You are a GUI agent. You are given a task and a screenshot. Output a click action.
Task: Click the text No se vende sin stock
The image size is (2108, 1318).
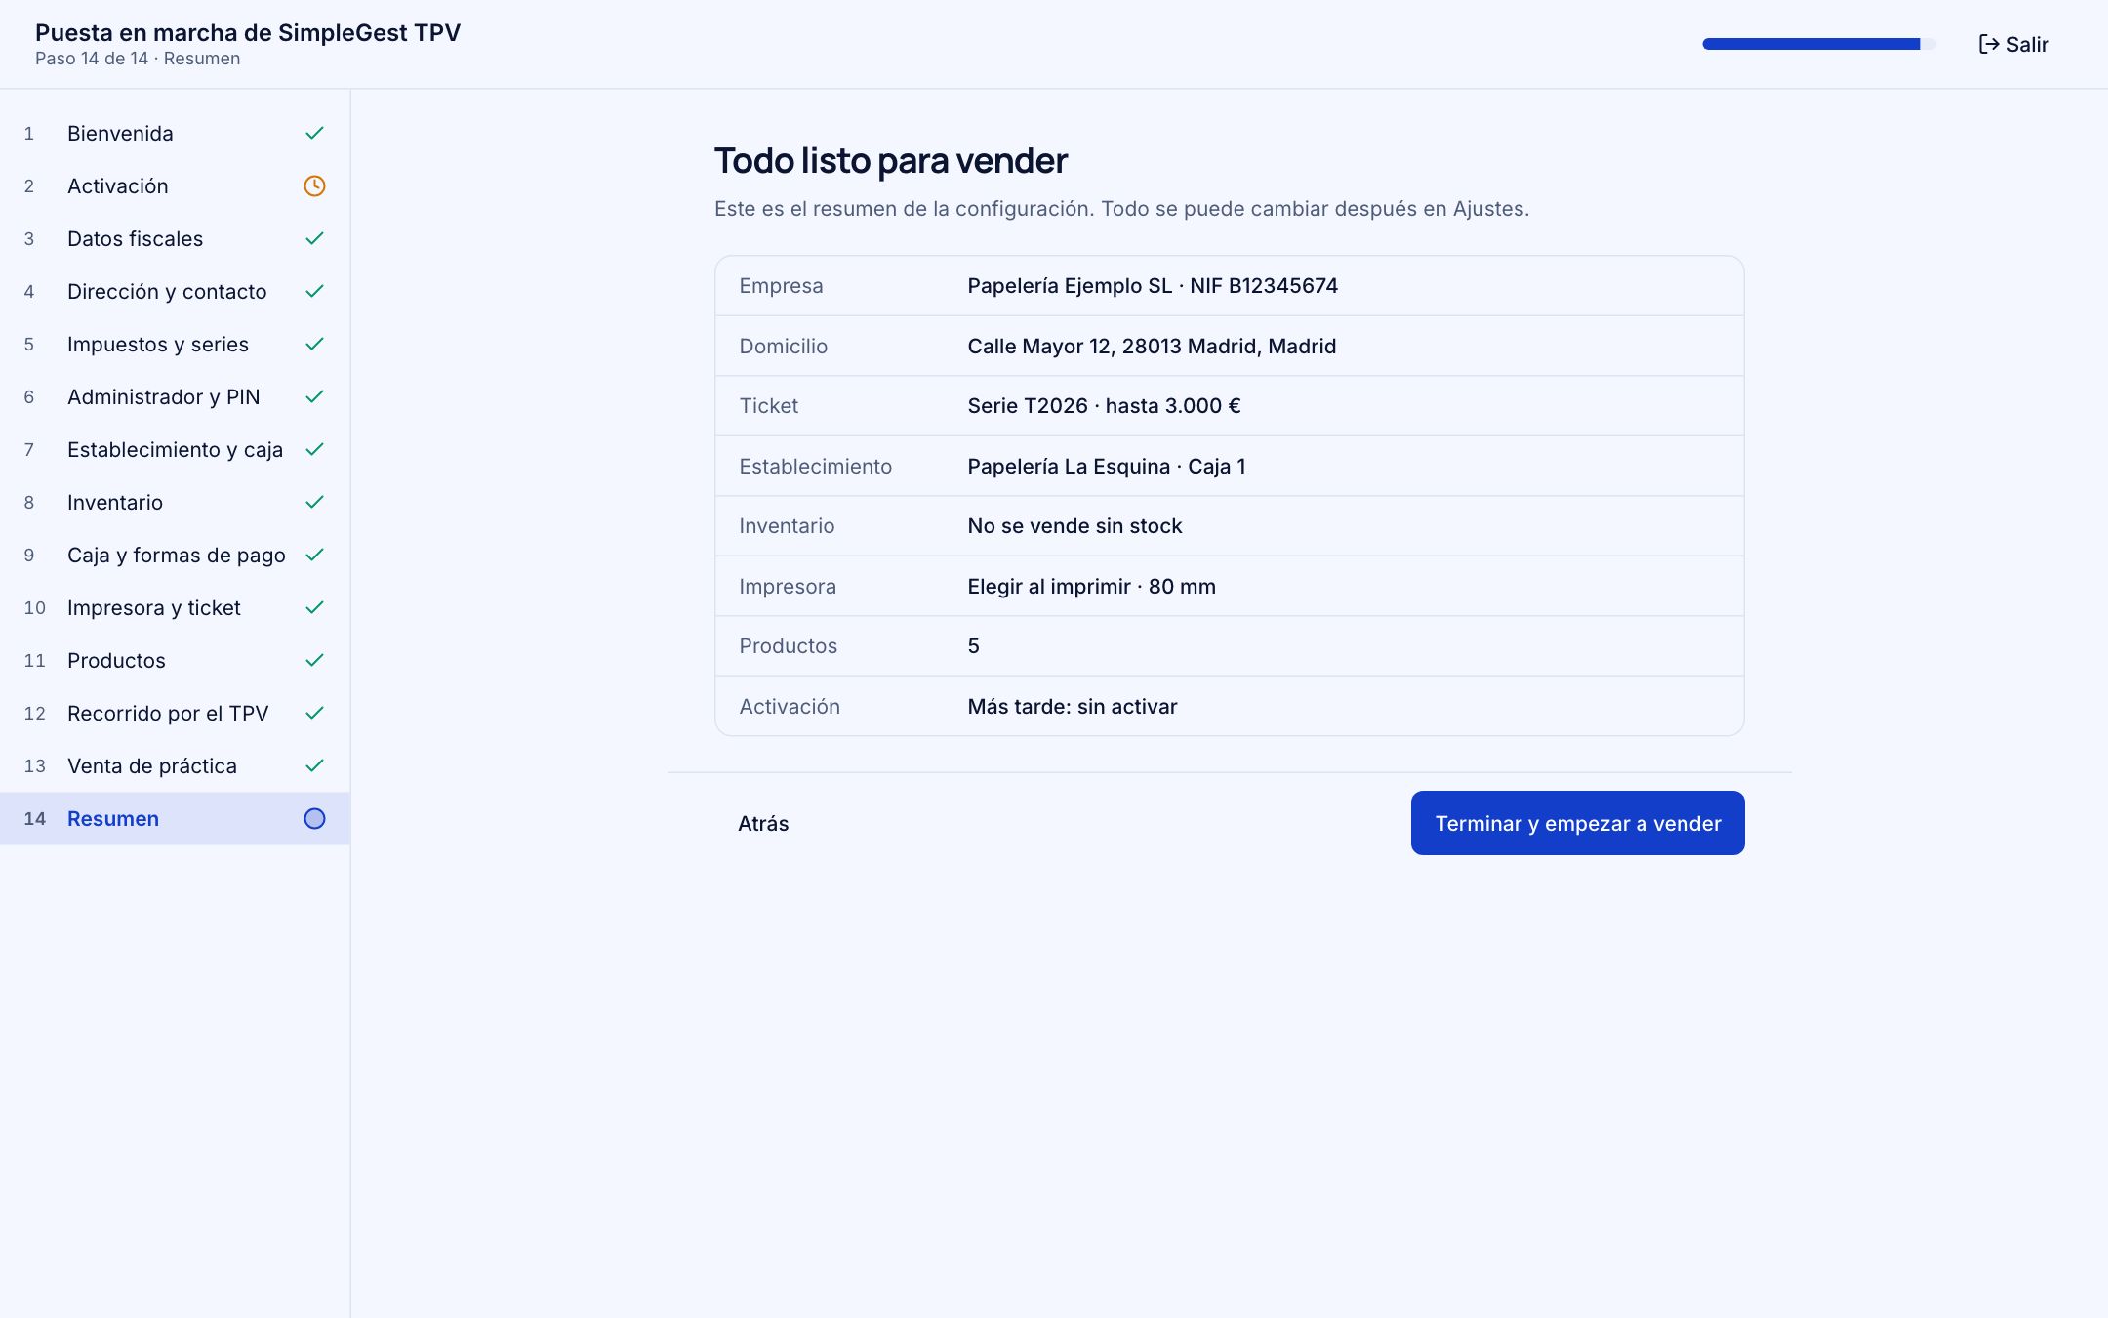pyautogui.click(x=1074, y=526)
